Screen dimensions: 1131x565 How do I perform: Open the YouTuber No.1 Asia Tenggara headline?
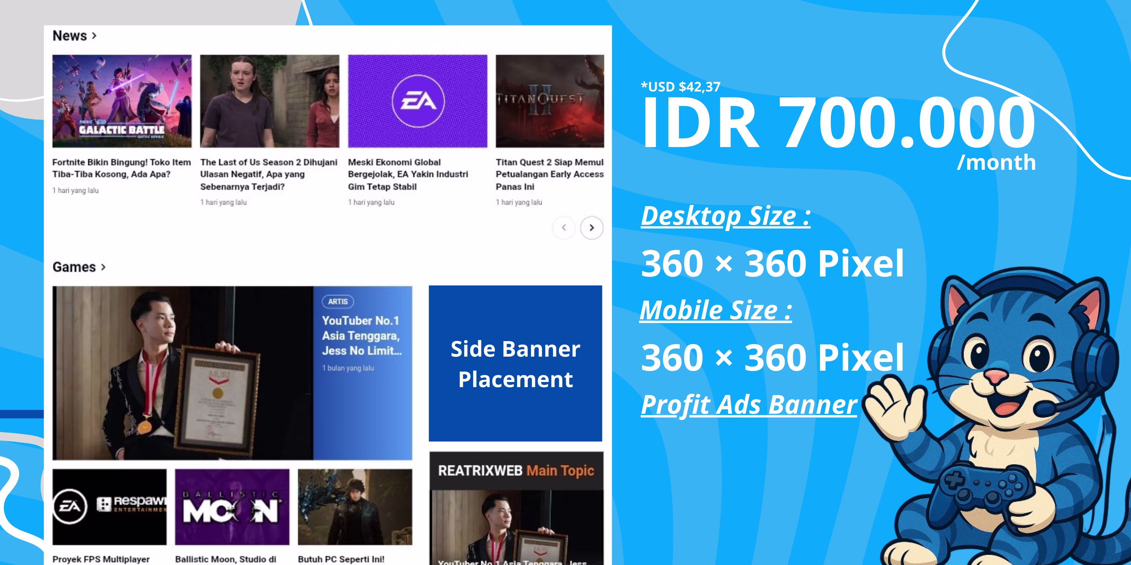point(362,336)
